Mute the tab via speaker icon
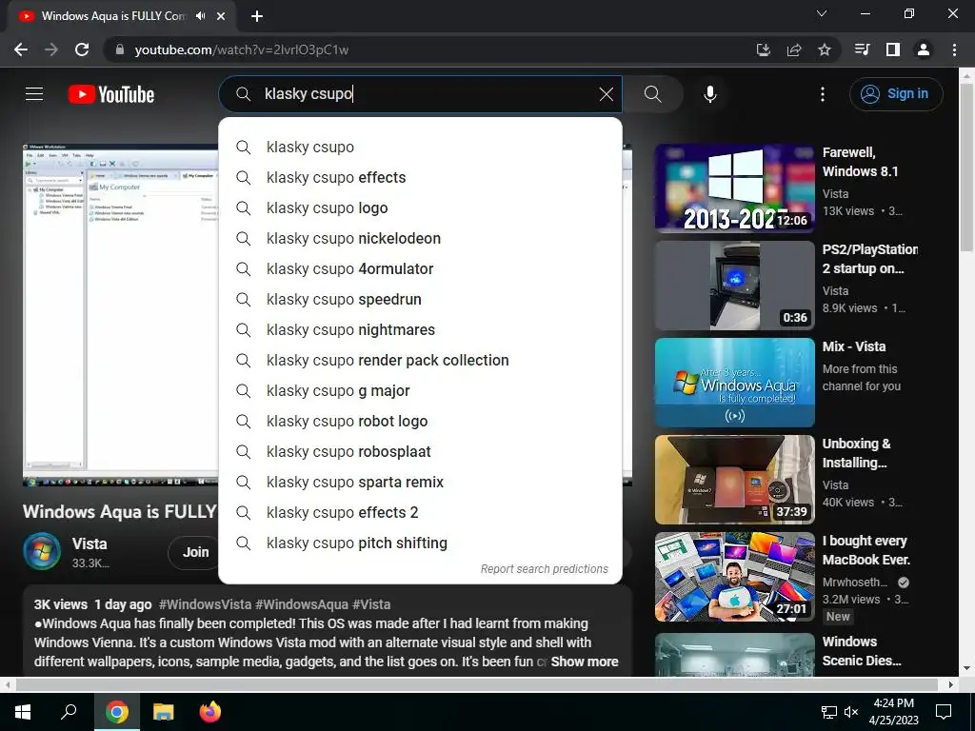975x731 pixels. (x=200, y=16)
